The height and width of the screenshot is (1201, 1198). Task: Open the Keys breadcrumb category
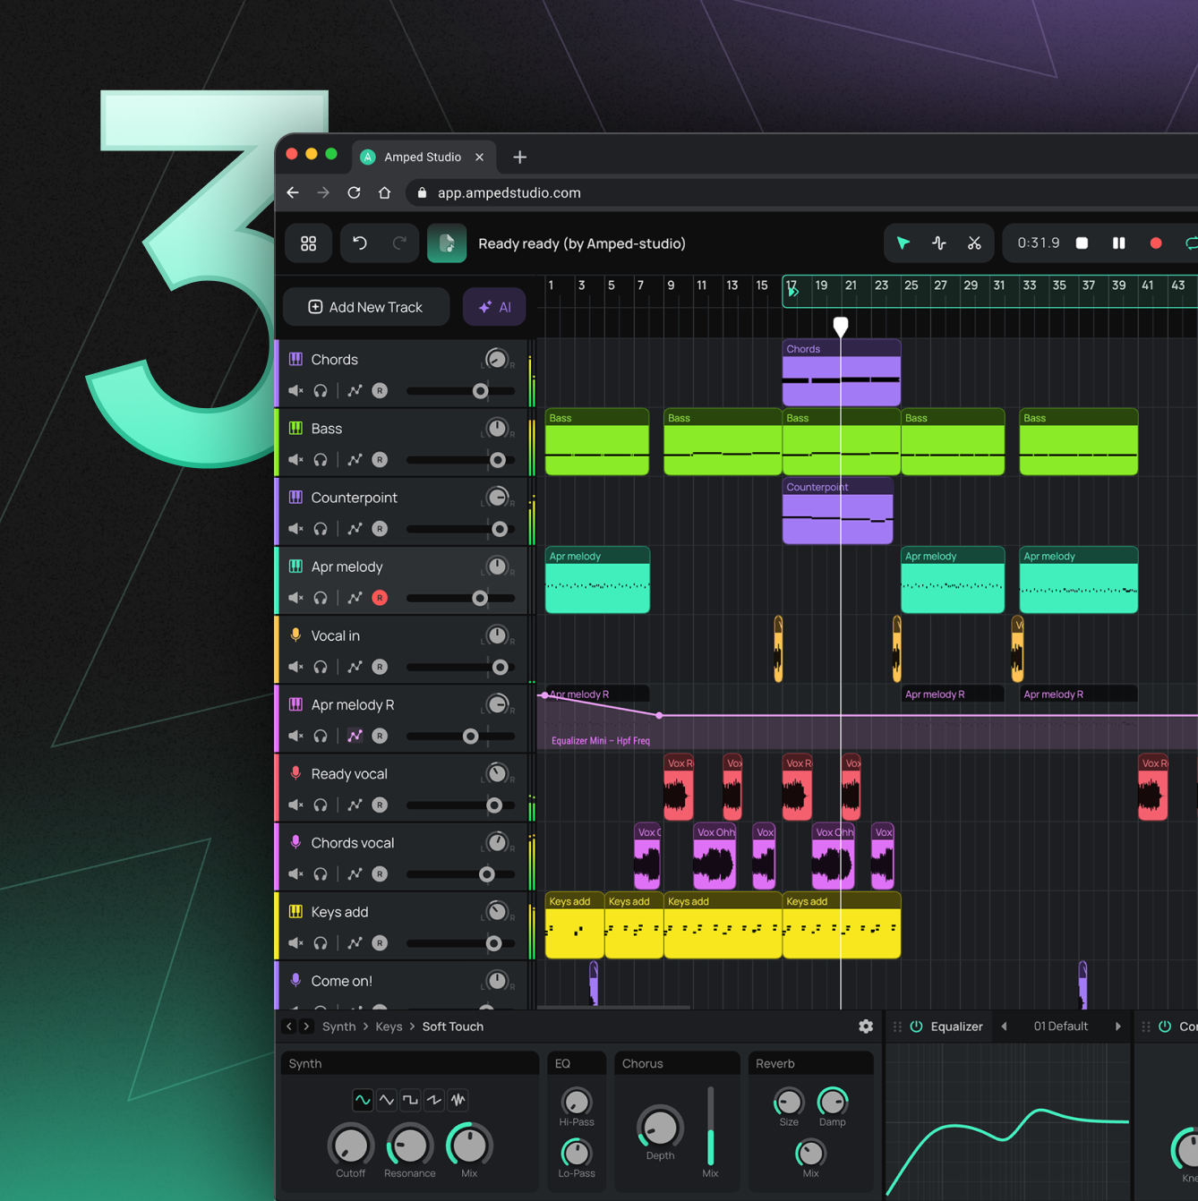(389, 1026)
